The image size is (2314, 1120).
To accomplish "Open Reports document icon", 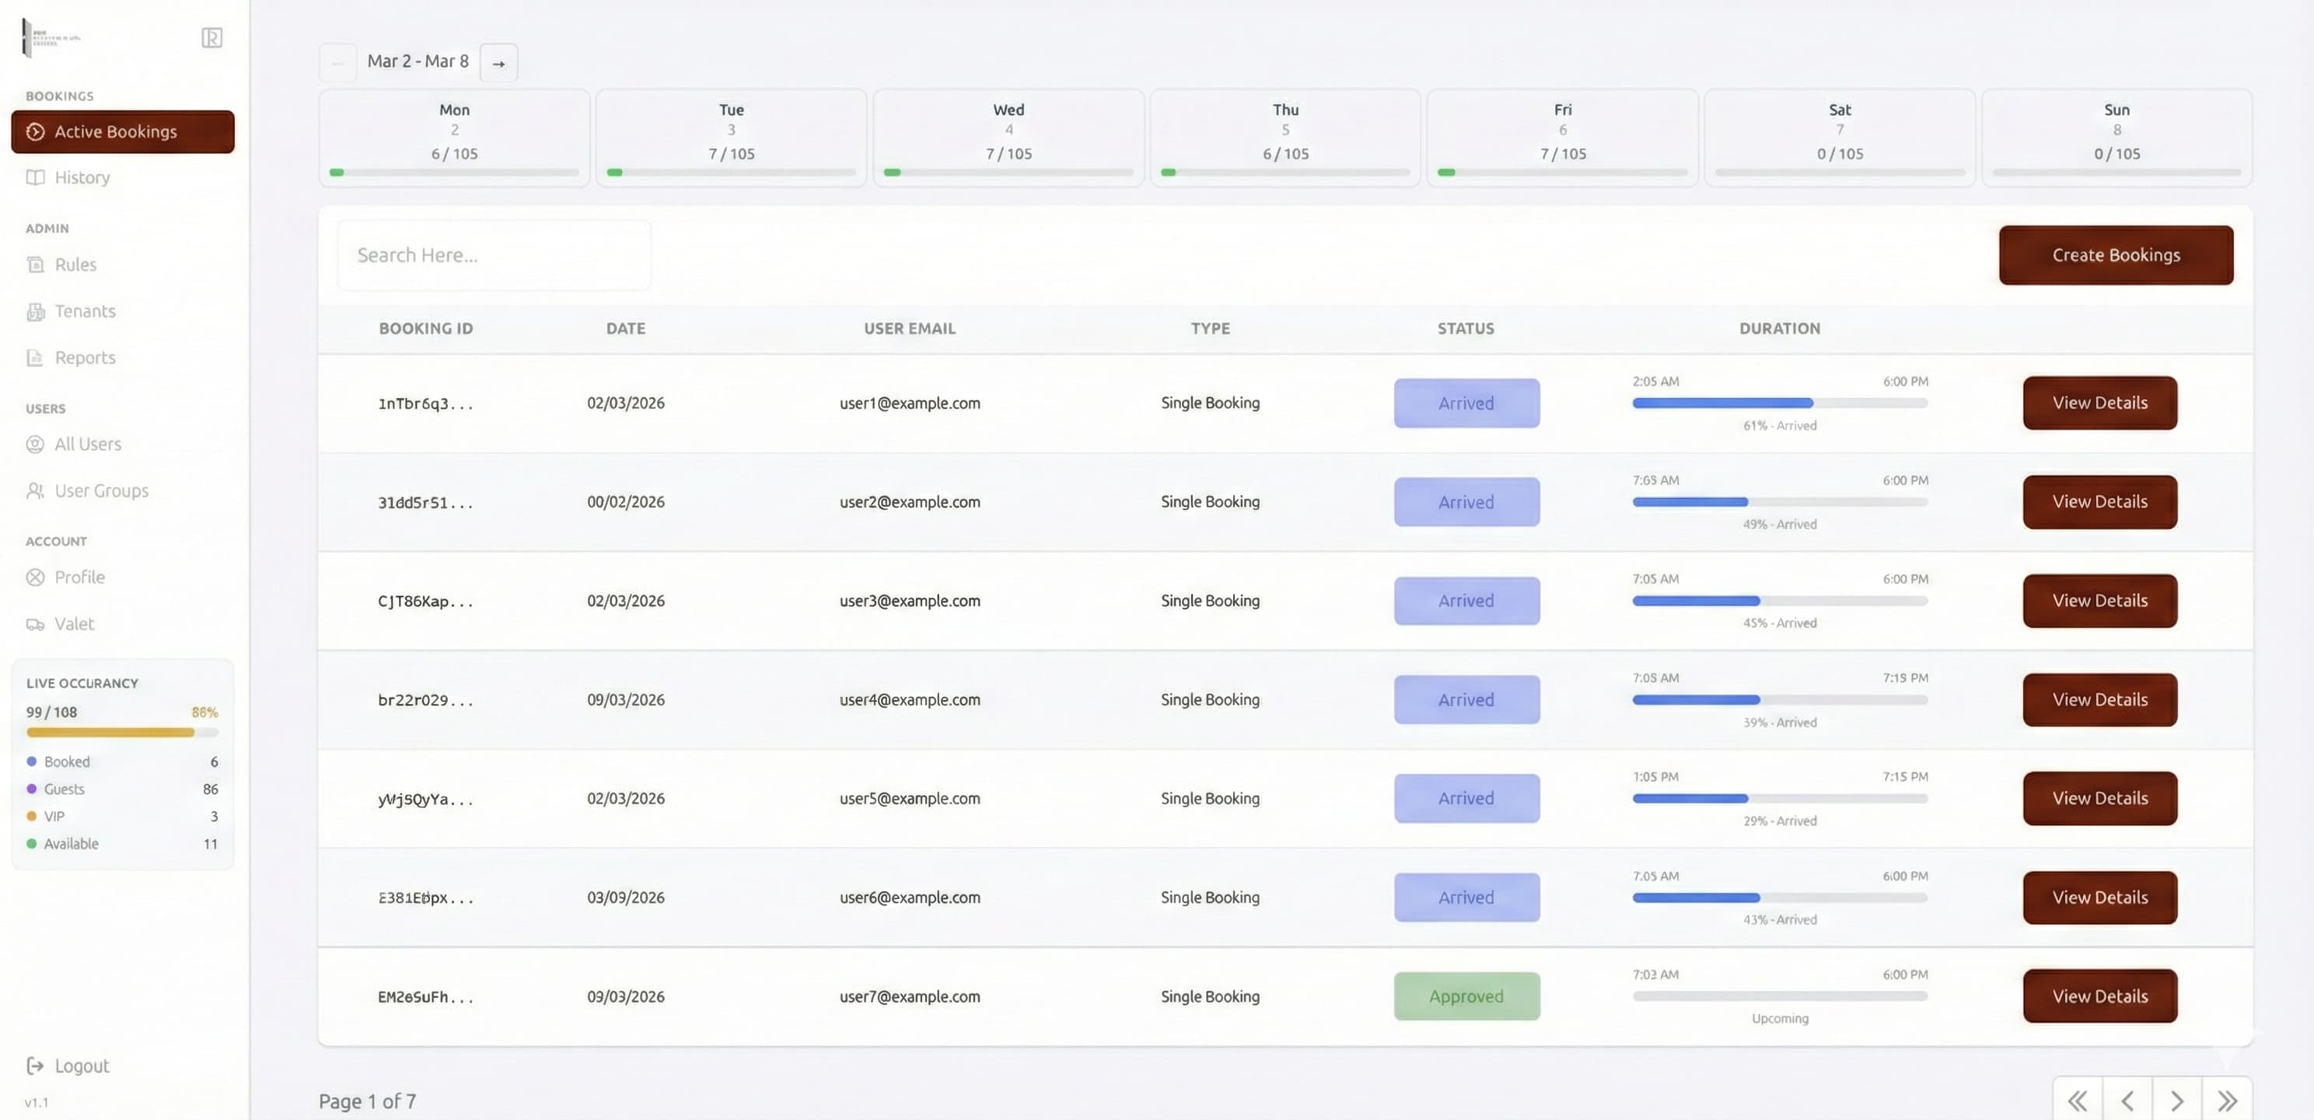I will click(x=35, y=358).
